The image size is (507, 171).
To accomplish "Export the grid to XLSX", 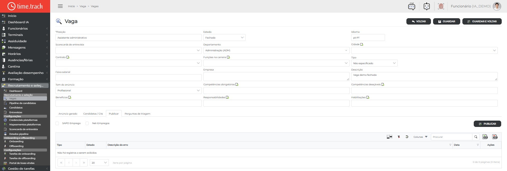I will 485,137.
